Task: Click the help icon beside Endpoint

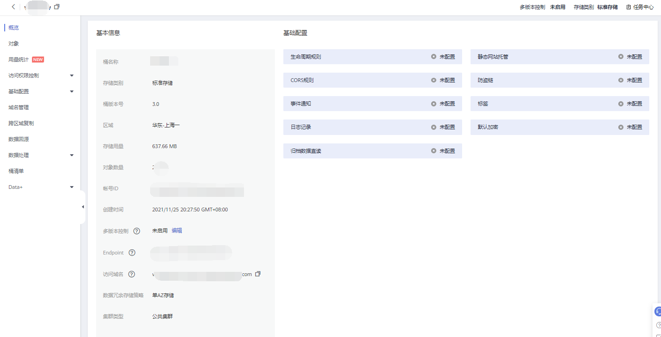Action: point(132,253)
